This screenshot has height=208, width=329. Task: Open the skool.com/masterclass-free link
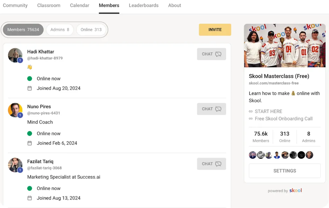tap(273, 83)
